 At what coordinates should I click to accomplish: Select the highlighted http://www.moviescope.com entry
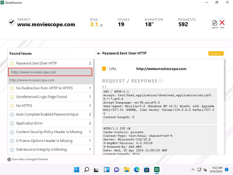[x=50, y=72]
